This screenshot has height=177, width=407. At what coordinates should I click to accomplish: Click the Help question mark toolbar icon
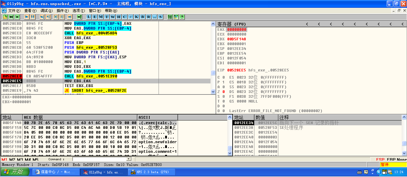(182, 17)
